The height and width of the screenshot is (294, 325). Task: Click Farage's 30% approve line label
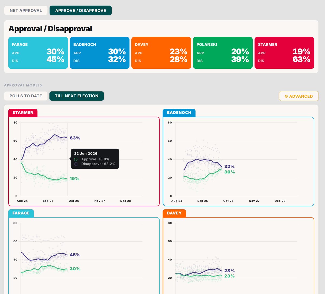(75, 269)
